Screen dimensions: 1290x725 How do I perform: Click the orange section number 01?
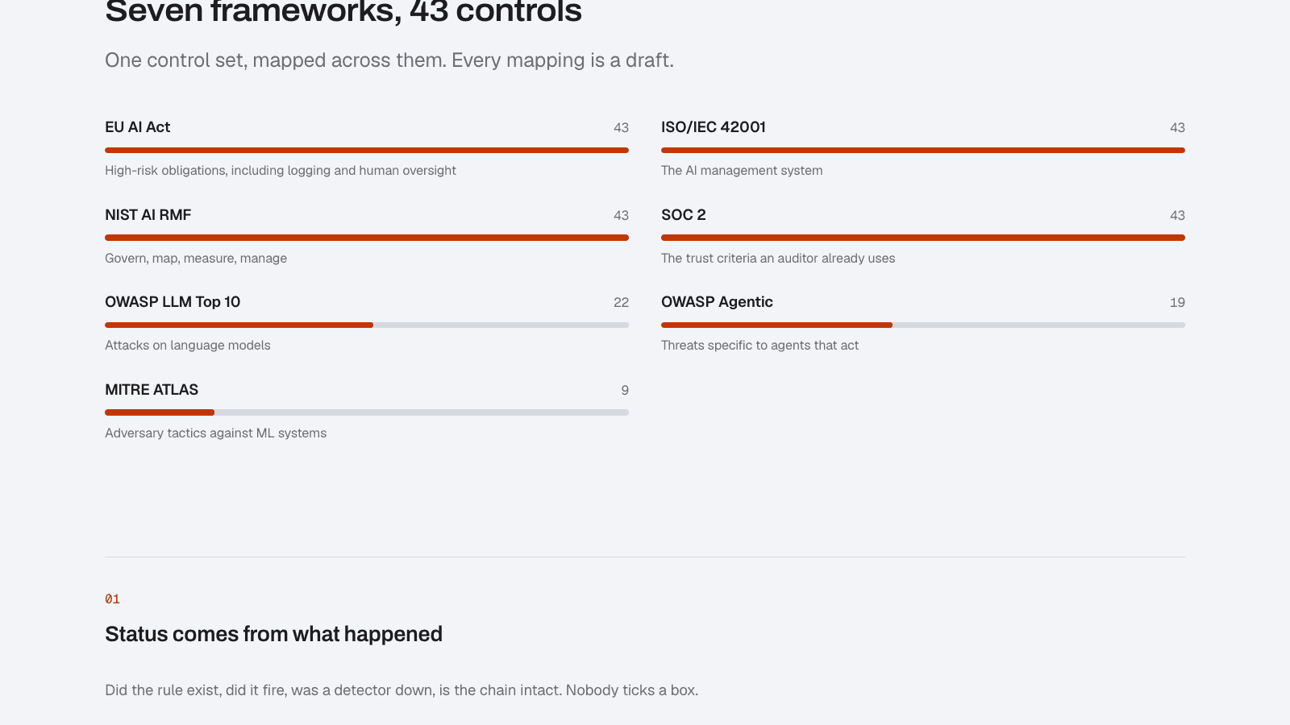pos(112,599)
